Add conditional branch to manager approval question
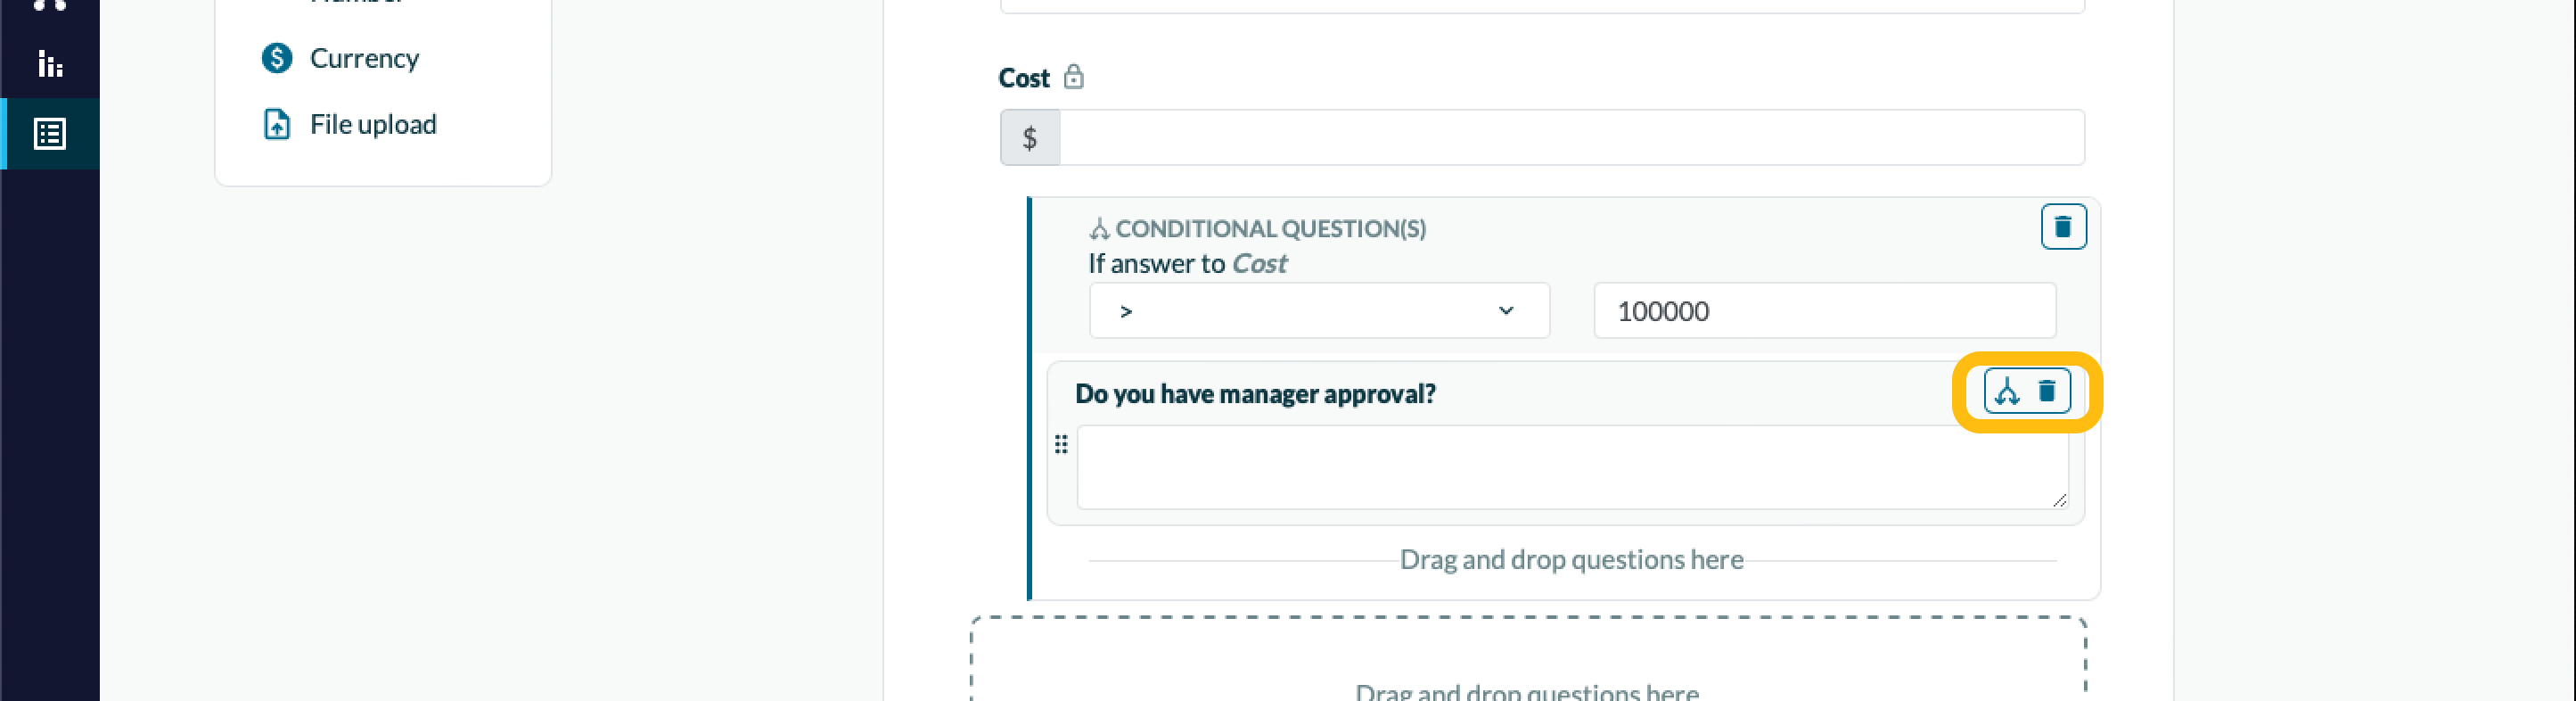The image size is (2576, 701). coord(2006,391)
